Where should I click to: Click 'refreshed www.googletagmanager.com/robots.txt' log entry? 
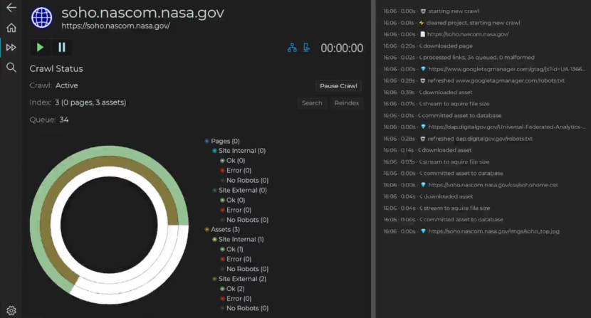(474, 80)
